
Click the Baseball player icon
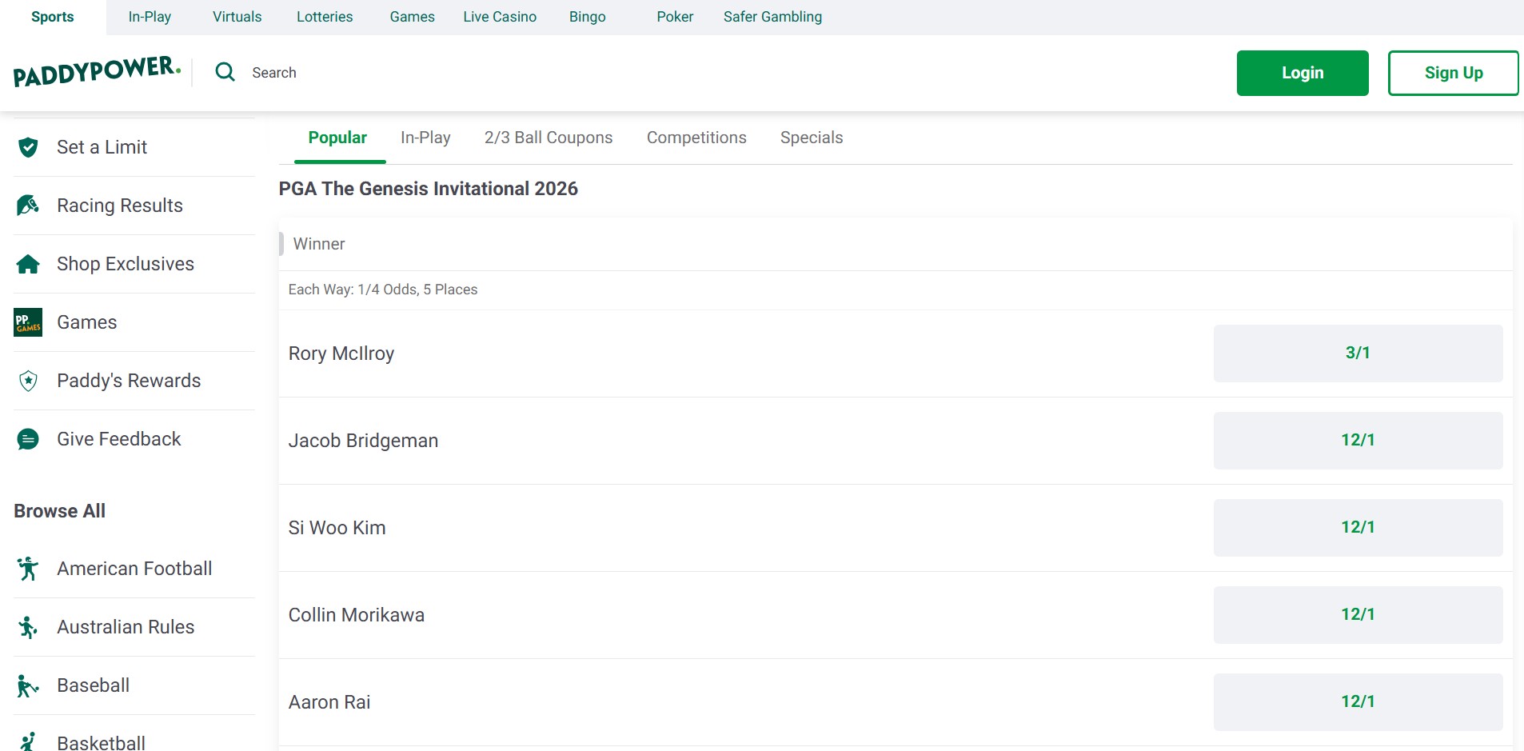click(x=28, y=685)
